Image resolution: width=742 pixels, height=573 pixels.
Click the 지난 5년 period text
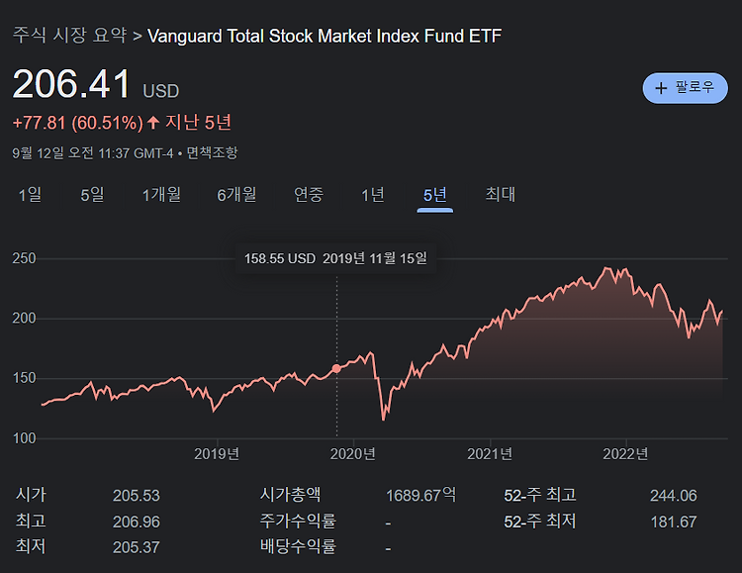pos(198,123)
